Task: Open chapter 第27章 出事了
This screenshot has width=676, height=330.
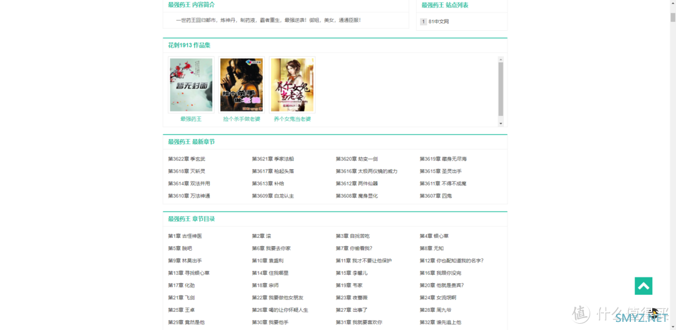Action: tap(352, 310)
